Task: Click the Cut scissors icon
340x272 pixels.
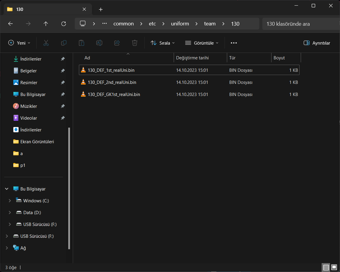Action: click(46, 43)
